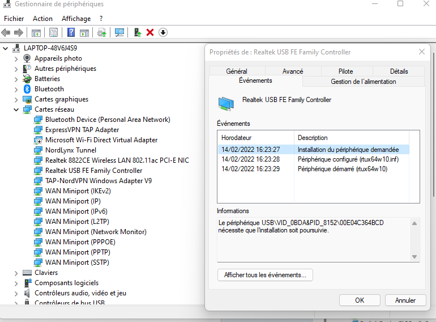Image resolution: width=436 pixels, height=322 pixels.
Task: Click the Realtek network adapter icon in dialog
Action: [x=226, y=104]
